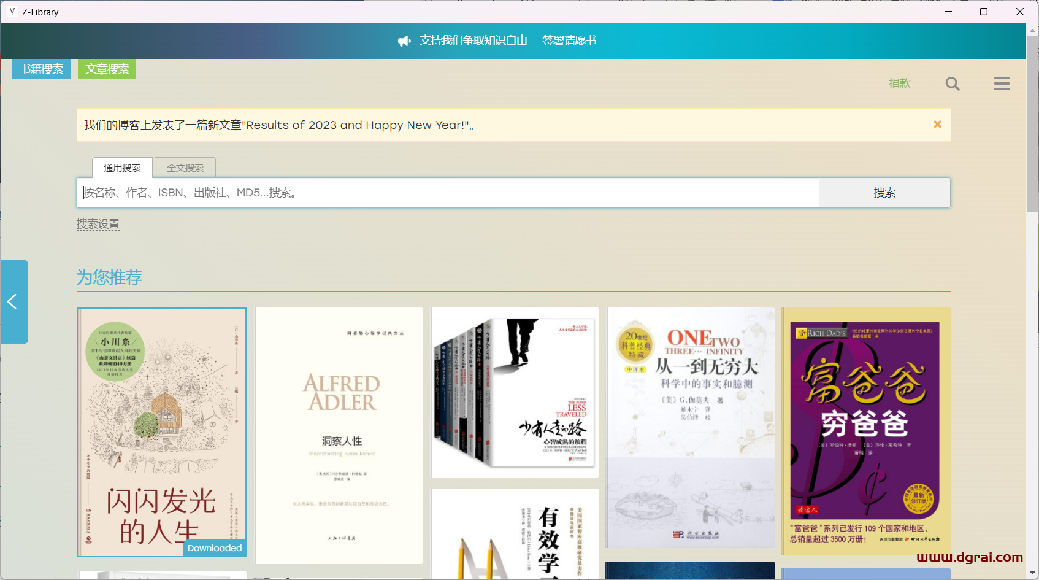This screenshot has width=1039, height=580.
Task: Open the Alfred Adler 洞察人性 book cover
Action: click(339, 436)
